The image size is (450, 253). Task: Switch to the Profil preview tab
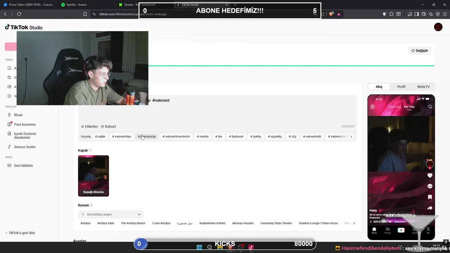tap(401, 87)
